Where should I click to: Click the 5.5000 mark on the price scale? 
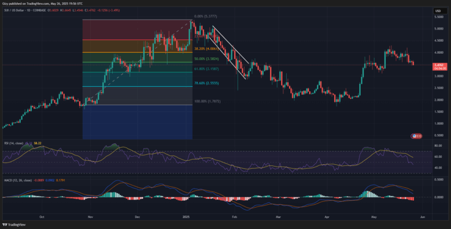[x=438, y=17]
